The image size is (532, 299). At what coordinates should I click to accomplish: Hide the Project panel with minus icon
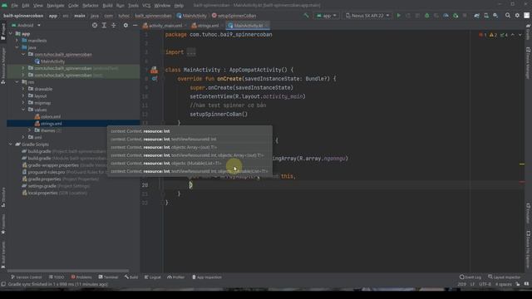tap(135, 26)
